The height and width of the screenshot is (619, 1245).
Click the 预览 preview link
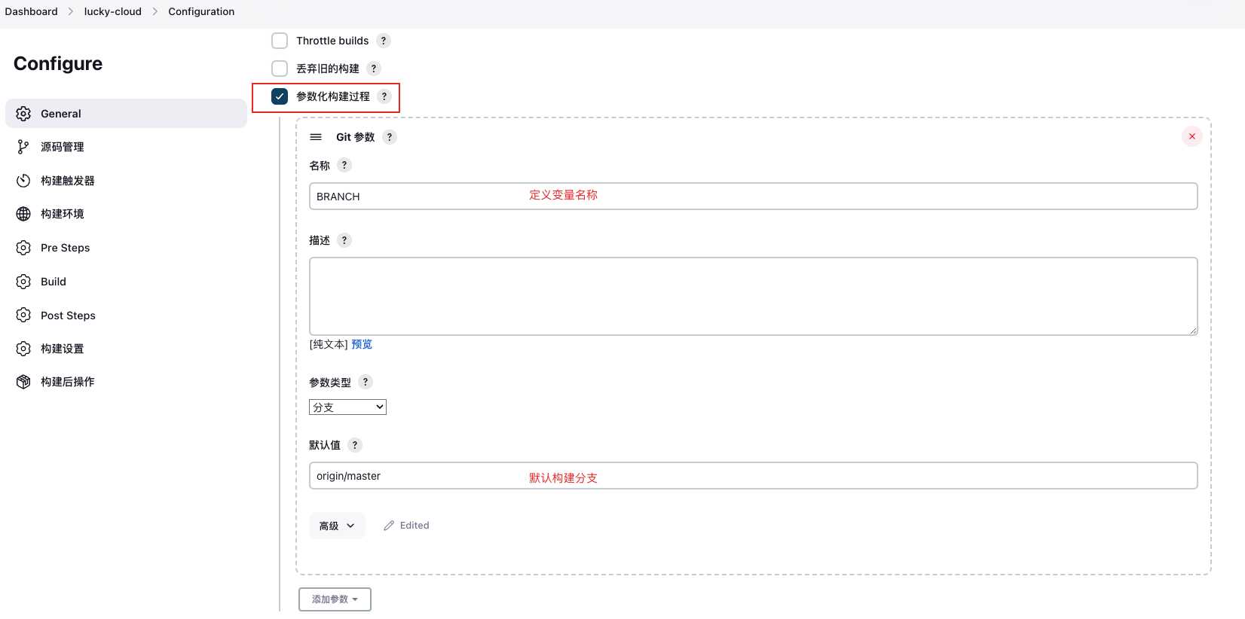coord(362,344)
